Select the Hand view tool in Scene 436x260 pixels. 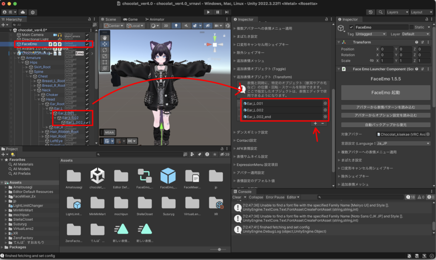coord(106,37)
